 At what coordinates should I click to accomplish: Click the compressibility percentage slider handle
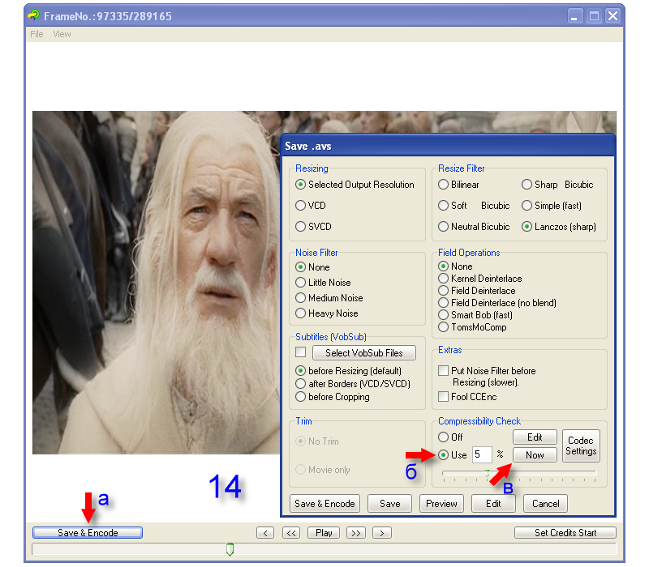point(488,473)
